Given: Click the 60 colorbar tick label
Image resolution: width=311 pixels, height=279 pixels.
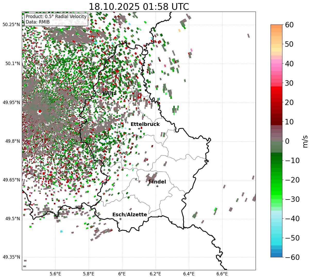Looking at the screenshot, I should point(289,25).
